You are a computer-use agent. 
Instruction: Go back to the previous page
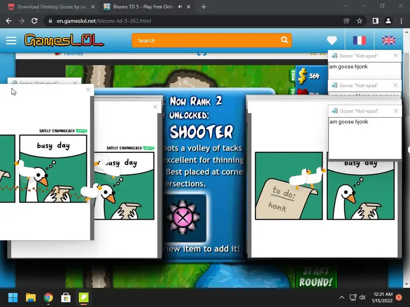click(x=9, y=21)
